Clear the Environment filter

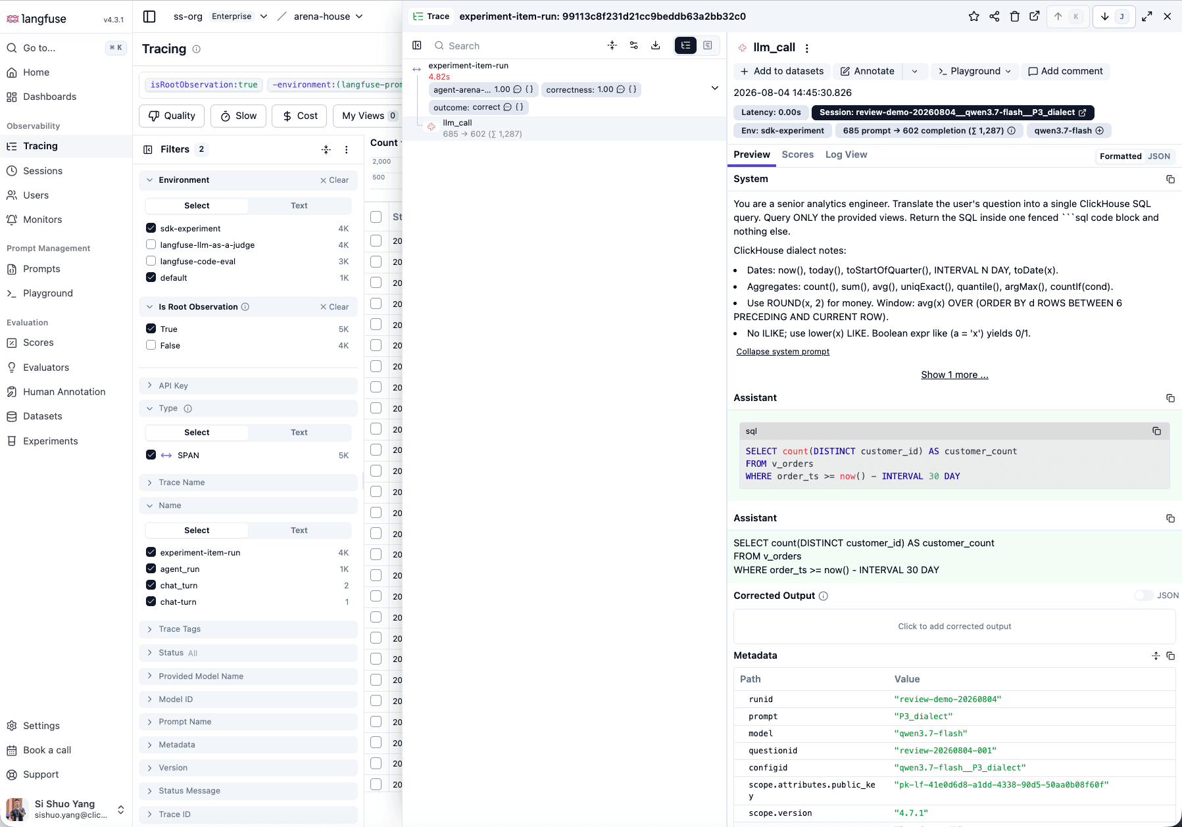pyautogui.click(x=335, y=180)
